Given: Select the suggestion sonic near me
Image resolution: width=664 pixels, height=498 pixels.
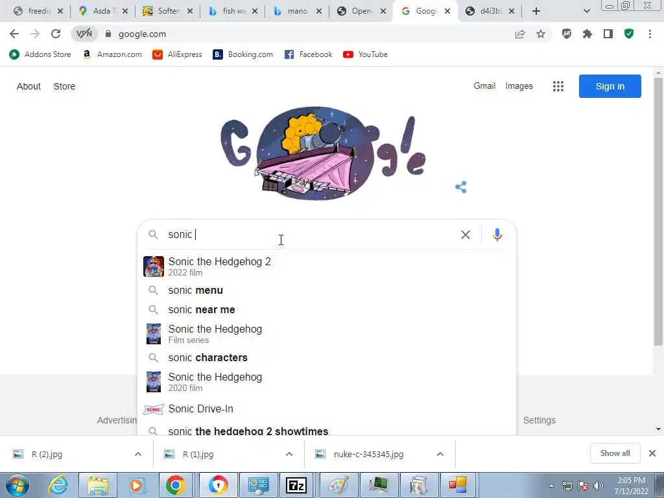Looking at the screenshot, I should (x=326, y=309).
